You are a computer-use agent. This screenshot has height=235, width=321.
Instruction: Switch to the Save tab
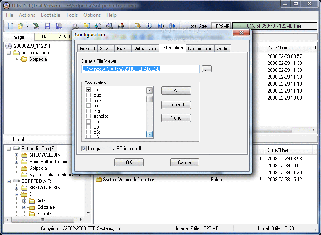point(105,49)
